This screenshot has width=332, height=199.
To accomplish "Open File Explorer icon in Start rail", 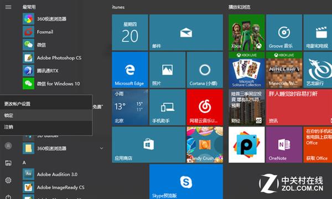I will (x=8, y=163).
